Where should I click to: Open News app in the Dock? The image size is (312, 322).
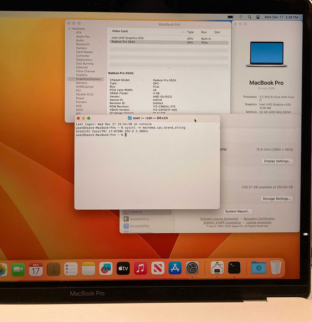[x=158, y=268]
